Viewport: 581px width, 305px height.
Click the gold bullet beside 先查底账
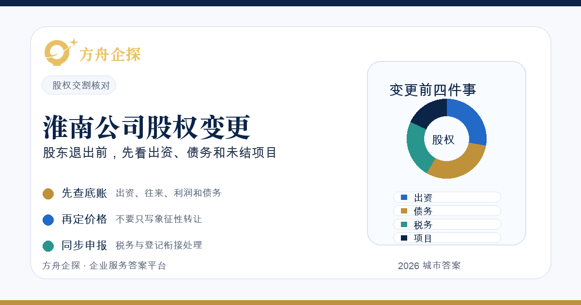(x=48, y=194)
